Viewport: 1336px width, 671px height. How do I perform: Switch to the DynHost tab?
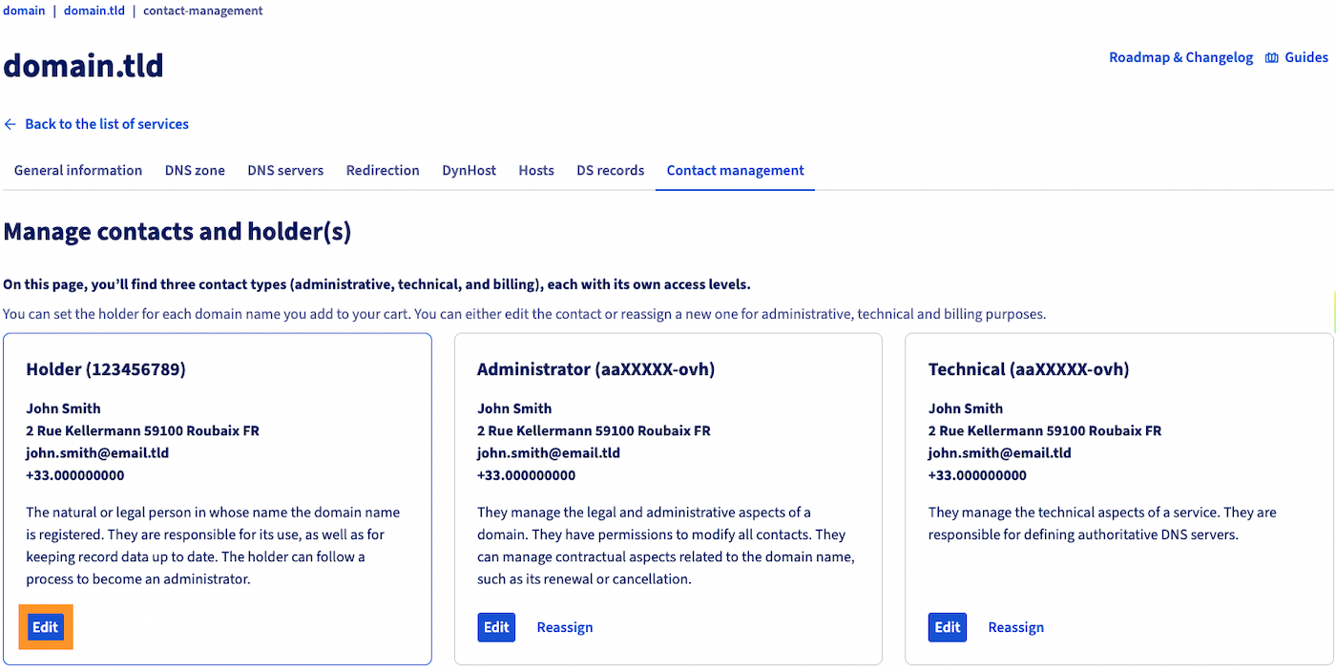click(469, 170)
